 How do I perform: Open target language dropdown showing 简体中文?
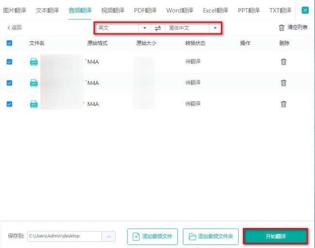tap(187, 28)
